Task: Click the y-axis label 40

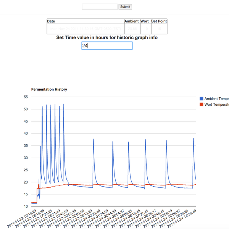Action: tap(26, 133)
